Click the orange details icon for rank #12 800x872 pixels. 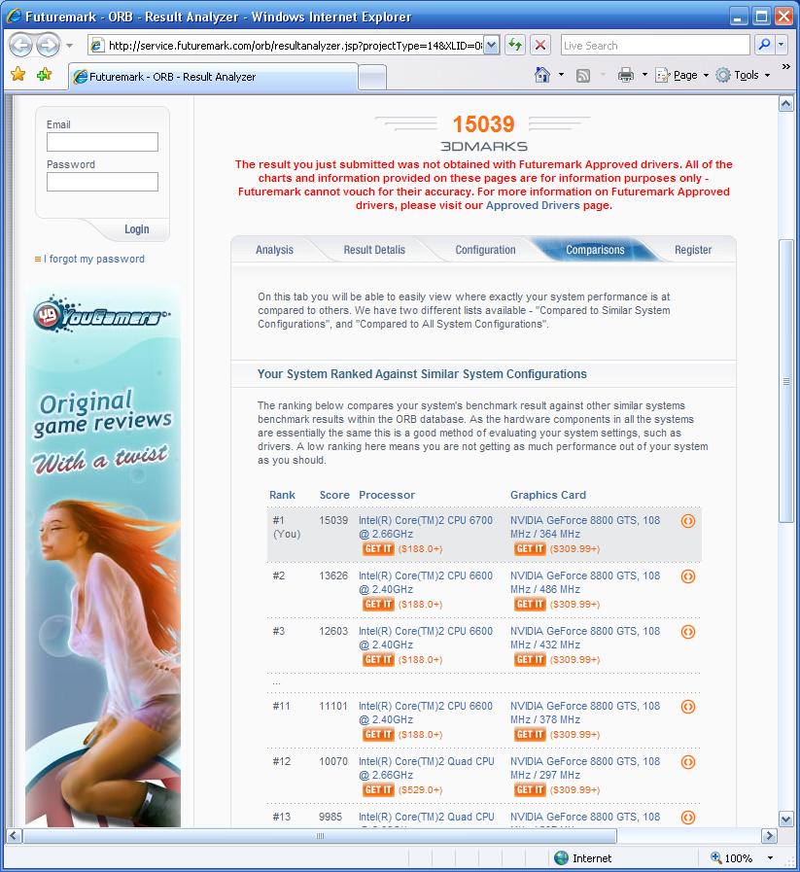[x=687, y=762]
